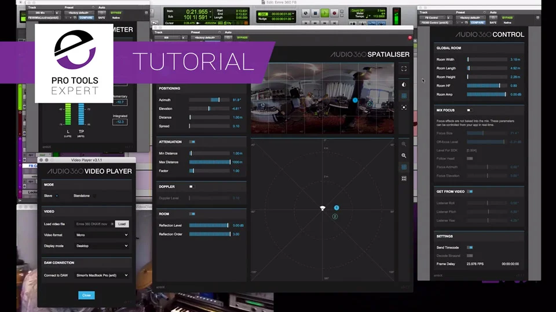Click the red target button in Spatialiser header
The height and width of the screenshot is (312, 556).
(410, 38)
